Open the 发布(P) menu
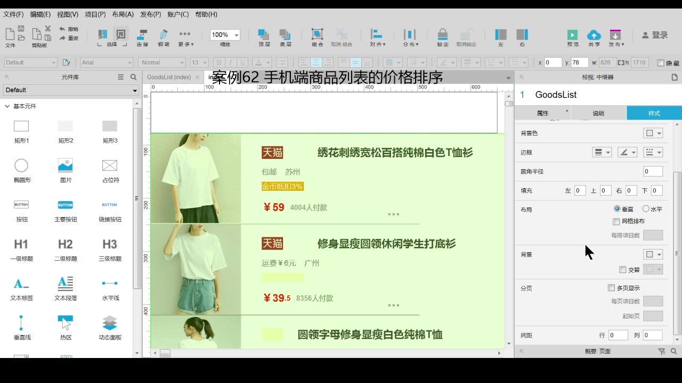This screenshot has width=682, height=383. [151, 14]
